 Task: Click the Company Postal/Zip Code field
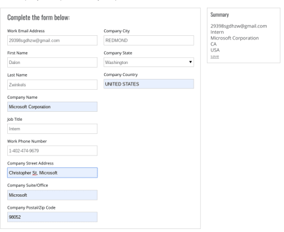point(52,217)
